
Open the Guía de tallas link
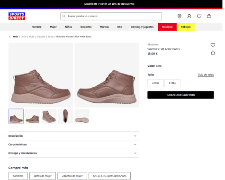pyautogui.click(x=206, y=75)
